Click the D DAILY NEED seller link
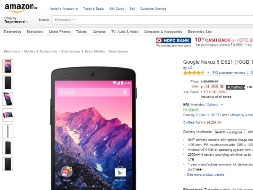 coord(208,115)
